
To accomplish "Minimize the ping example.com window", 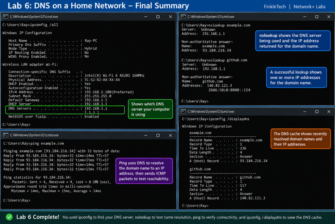I will [x=146, y=135].
